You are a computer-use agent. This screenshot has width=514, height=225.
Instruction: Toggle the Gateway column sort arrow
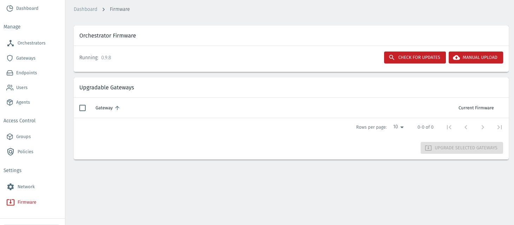[117, 108]
